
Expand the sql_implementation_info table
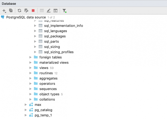35,26
